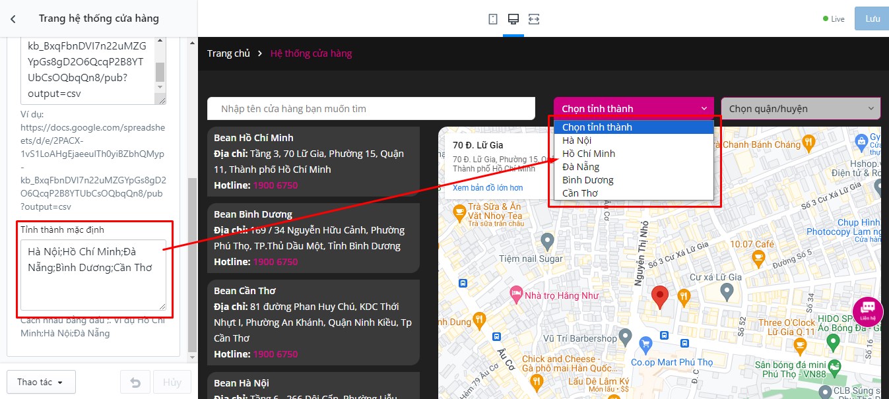Click the undo arrow button

(135, 383)
